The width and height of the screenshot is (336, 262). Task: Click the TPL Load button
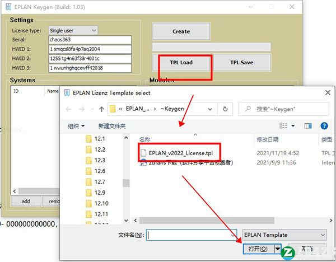[181, 63]
